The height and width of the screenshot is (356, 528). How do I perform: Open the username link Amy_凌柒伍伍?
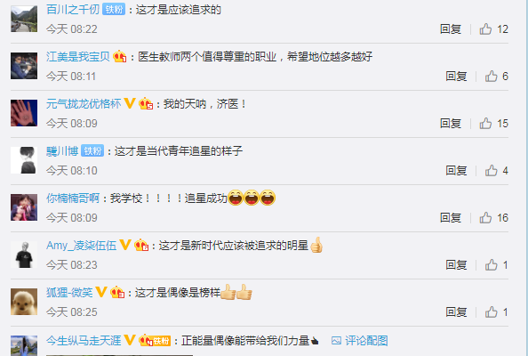[x=81, y=245]
